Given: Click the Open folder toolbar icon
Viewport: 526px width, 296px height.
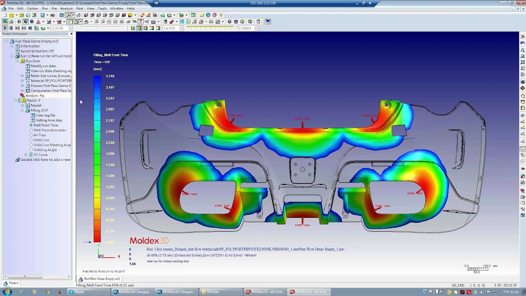Looking at the screenshot, I should [x=11, y=15].
